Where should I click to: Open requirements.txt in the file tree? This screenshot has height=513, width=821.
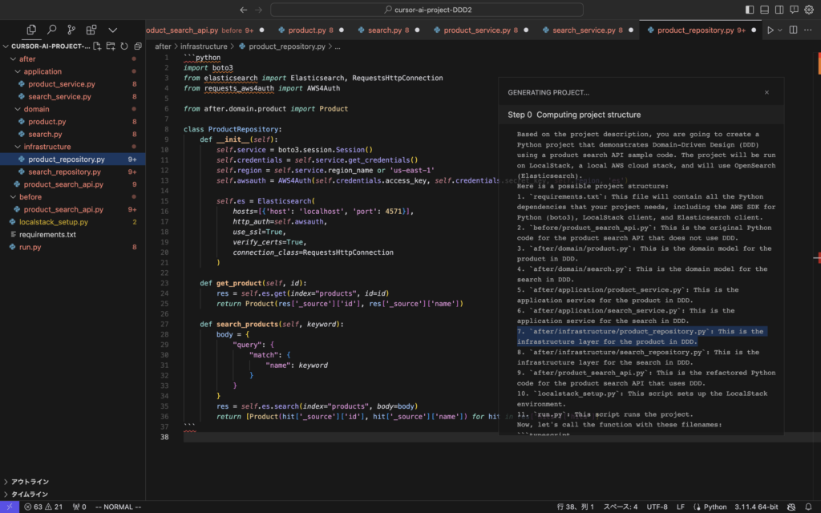click(x=73, y=235)
